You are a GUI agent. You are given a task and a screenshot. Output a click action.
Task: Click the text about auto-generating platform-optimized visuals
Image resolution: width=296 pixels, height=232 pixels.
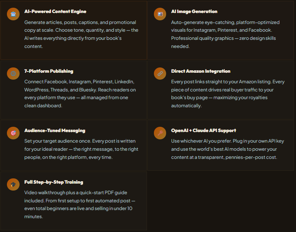pyautogui.click(x=226, y=34)
